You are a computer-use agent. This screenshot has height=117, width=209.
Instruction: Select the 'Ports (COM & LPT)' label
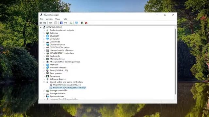tap(59, 71)
